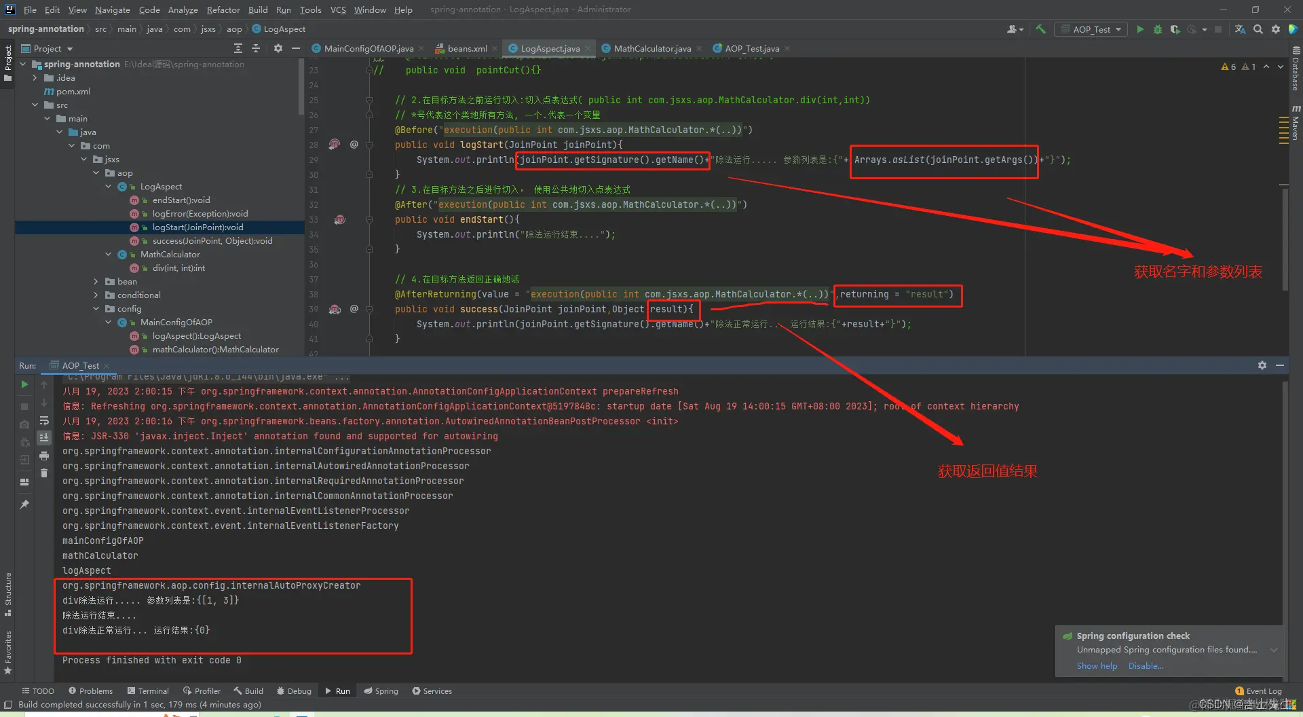This screenshot has width=1303, height=717.
Task: Run AOP_Test with the green play icon in the main toolbar
Action: (1140, 29)
